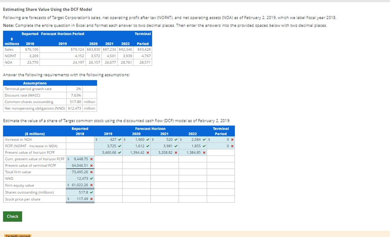Click the green checkmark beside NNO 12,473
This screenshot has height=237, width=390.
click(x=91, y=178)
